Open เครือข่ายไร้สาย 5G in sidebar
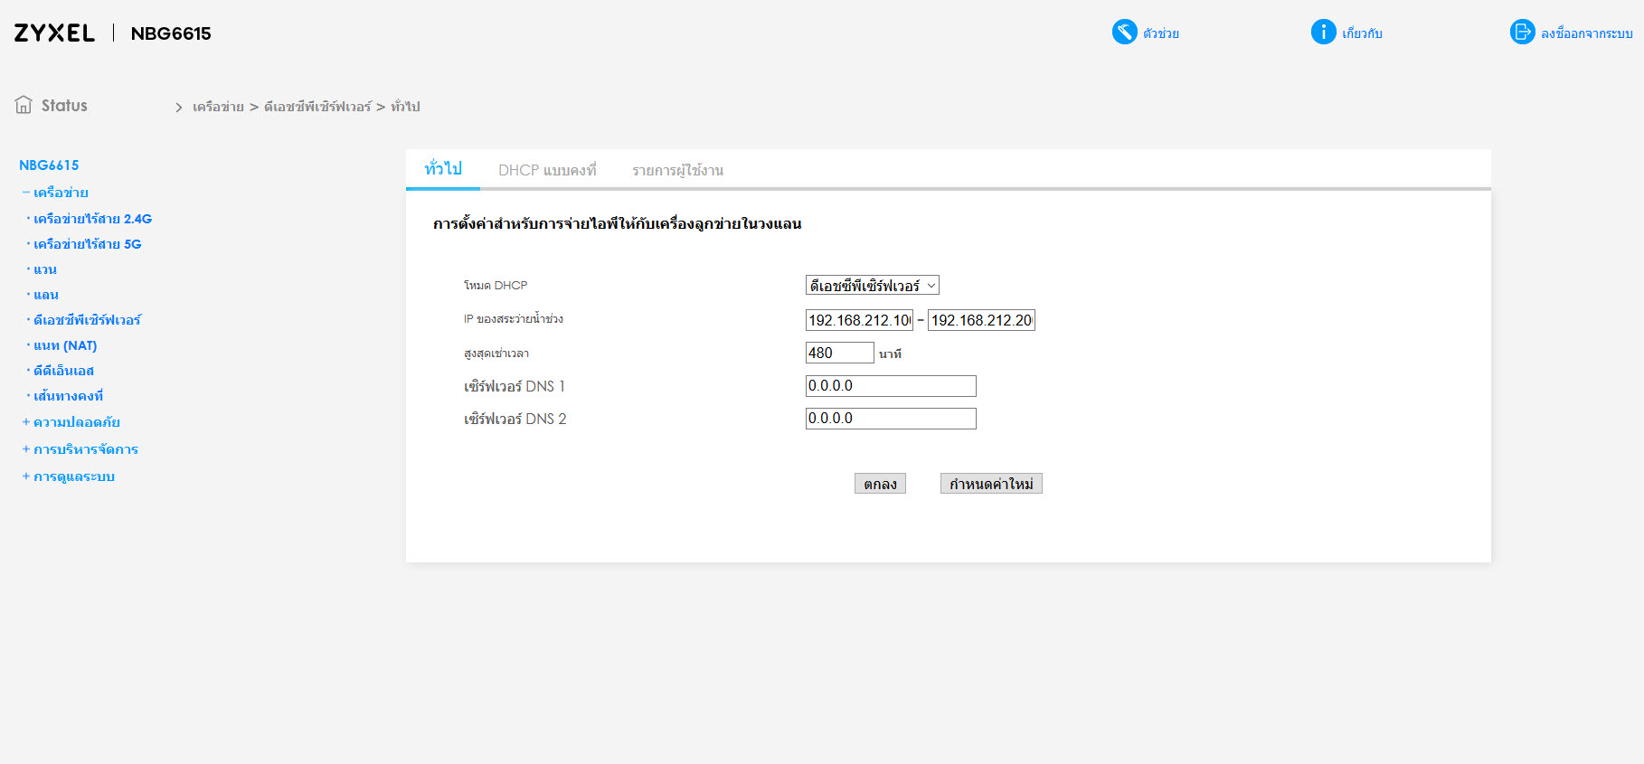 tap(87, 244)
